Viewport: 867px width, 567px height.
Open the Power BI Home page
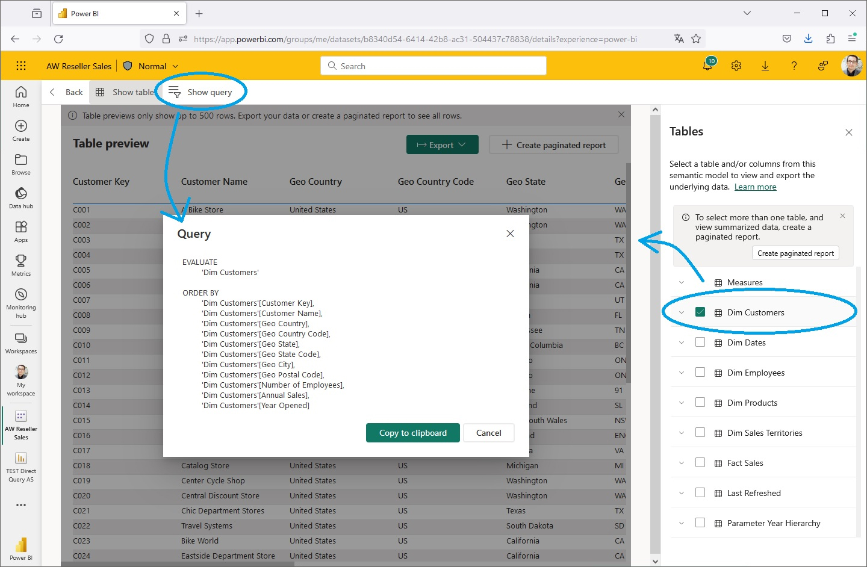(20, 95)
